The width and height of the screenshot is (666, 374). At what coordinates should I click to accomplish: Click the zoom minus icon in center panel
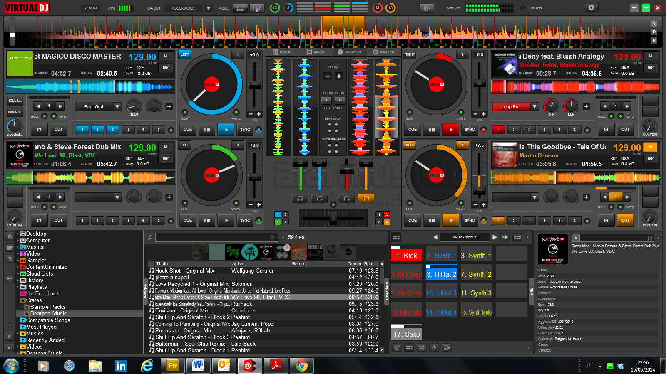tap(328, 76)
